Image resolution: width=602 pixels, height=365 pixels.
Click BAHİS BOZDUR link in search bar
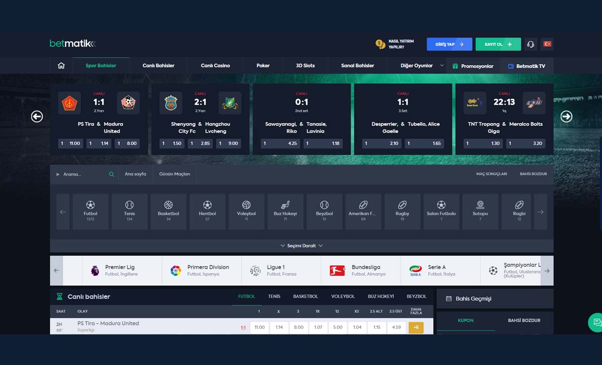tap(533, 174)
